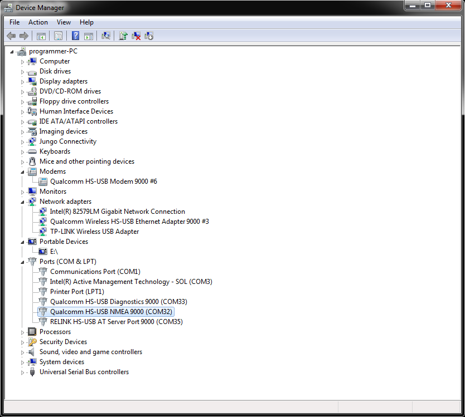This screenshot has height=417, width=465.
Task: Click the Display adapters category icon
Action: click(x=32, y=81)
